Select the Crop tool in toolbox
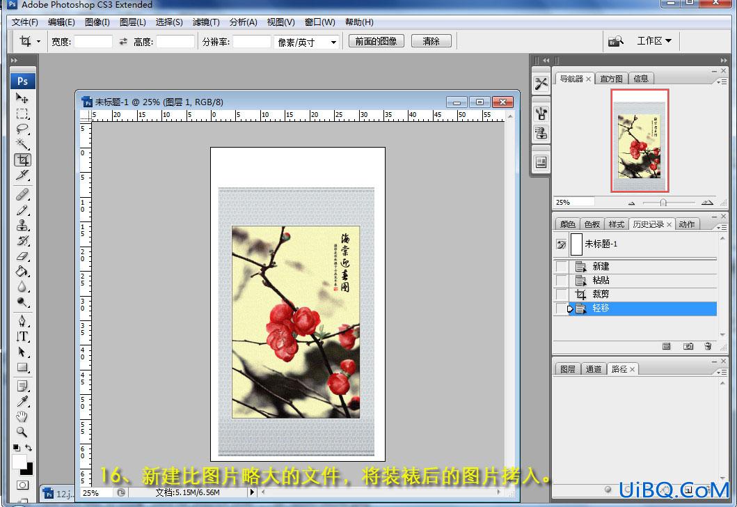This screenshot has height=507, width=737. tap(22, 160)
